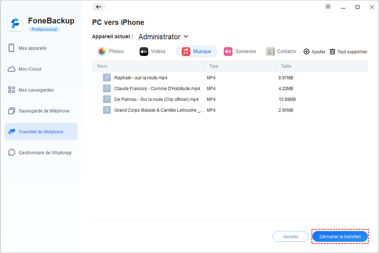Image resolution: width=379 pixels, height=253 pixels.
Task: Open the hamburger menu icon
Action: (x=328, y=7)
